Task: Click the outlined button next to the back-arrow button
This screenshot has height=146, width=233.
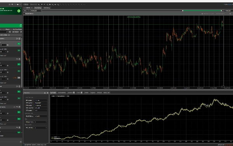Action: click(33, 5)
